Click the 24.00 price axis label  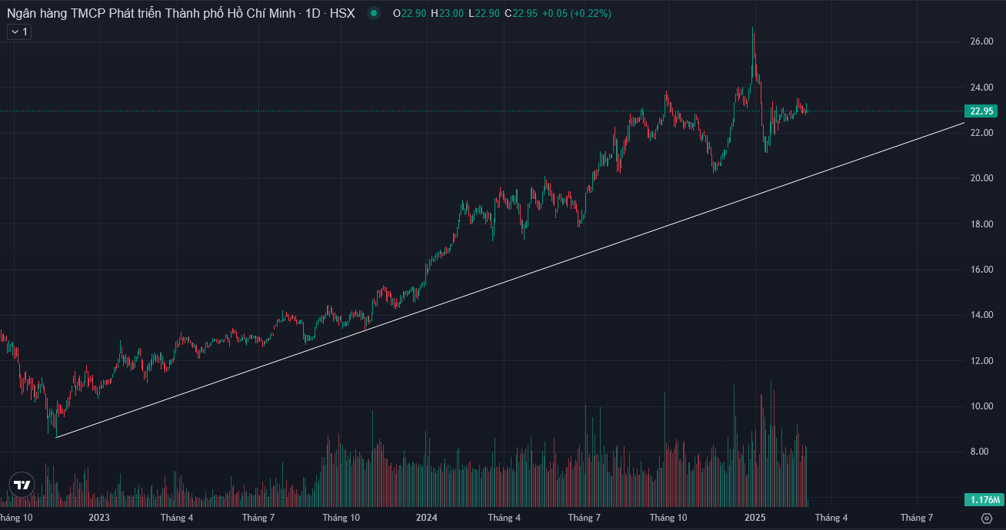981,88
